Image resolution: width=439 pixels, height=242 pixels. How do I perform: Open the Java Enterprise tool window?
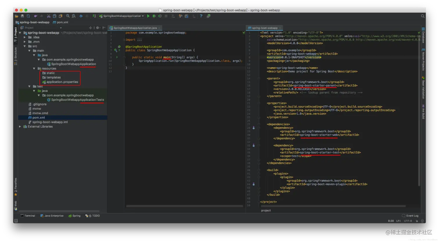coord(52,216)
